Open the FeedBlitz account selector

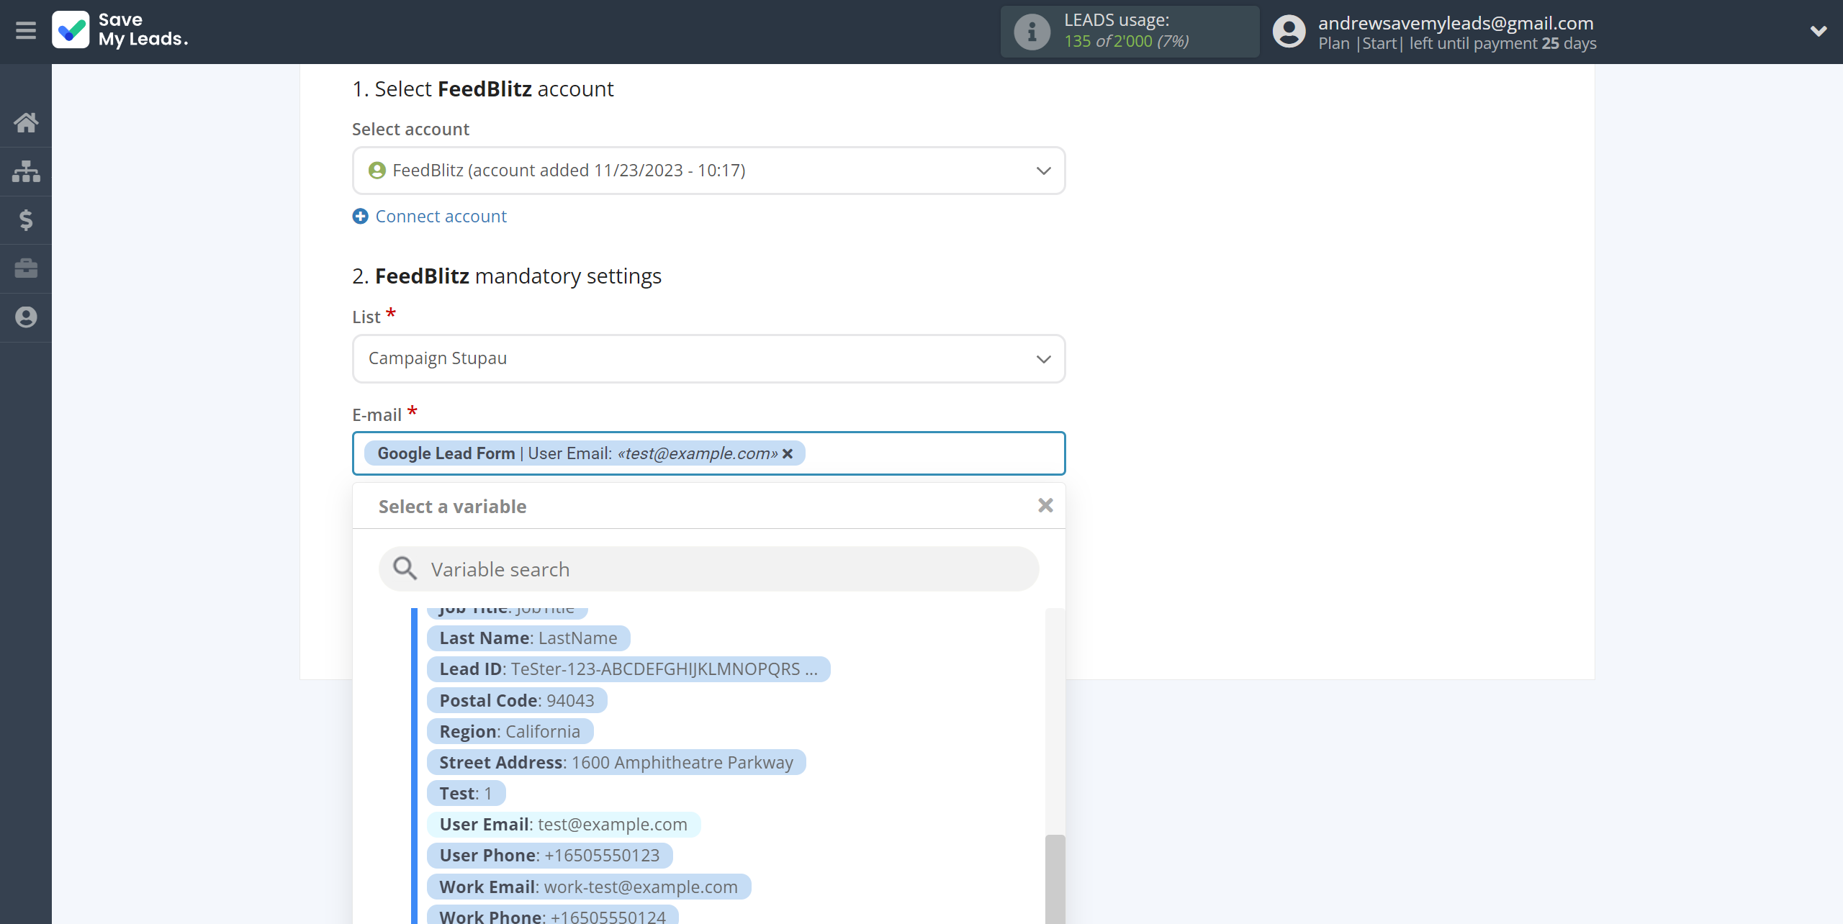[708, 171]
